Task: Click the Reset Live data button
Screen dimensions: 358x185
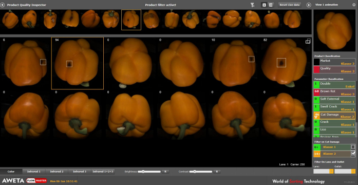Action: (x=290, y=5)
